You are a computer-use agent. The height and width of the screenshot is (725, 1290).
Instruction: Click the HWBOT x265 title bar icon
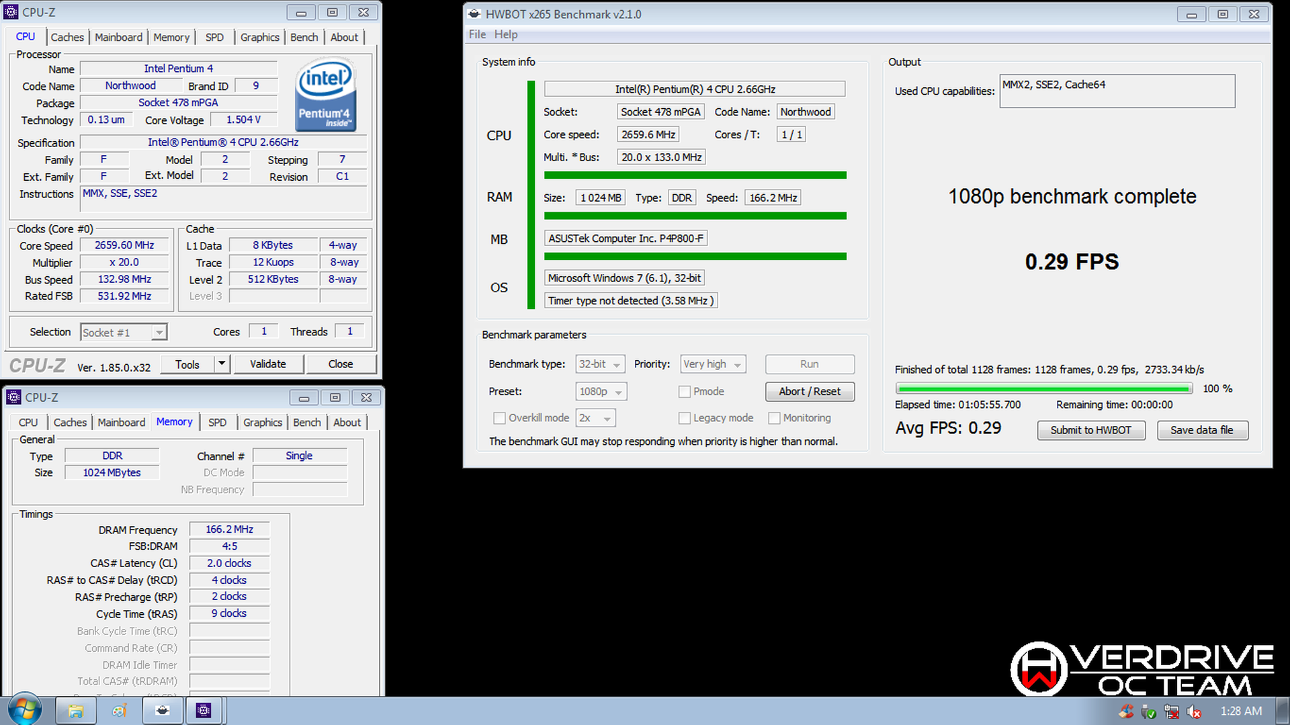point(474,14)
